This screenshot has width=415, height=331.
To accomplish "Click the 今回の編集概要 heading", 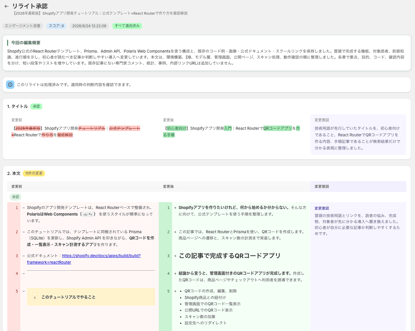I will 26,43.
